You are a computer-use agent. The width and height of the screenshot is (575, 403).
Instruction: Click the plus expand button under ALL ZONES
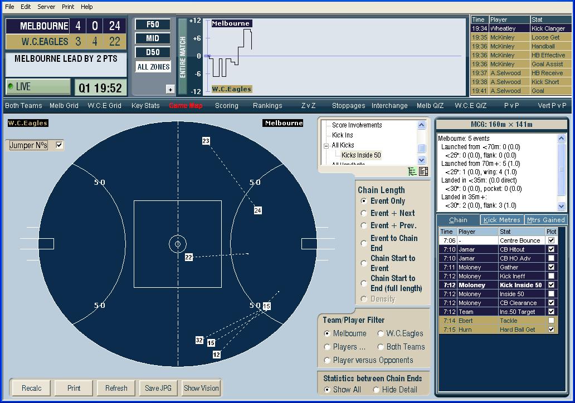(170, 90)
